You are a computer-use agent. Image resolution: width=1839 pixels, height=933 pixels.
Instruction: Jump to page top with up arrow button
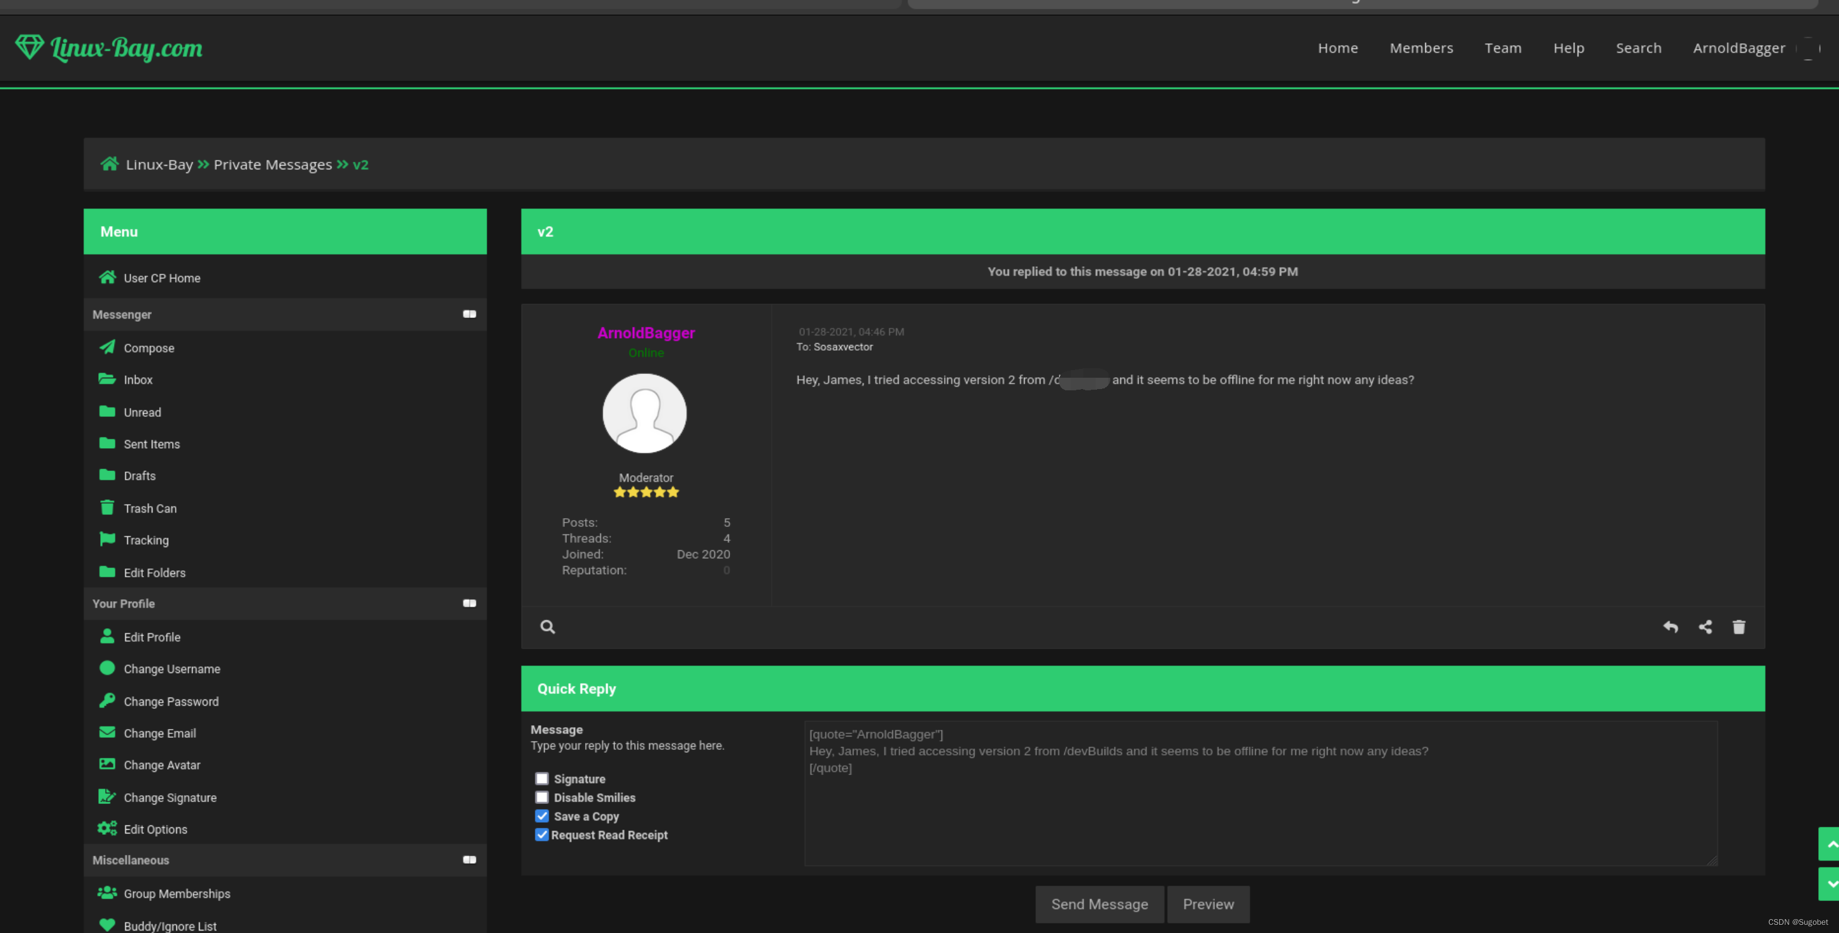(x=1829, y=844)
